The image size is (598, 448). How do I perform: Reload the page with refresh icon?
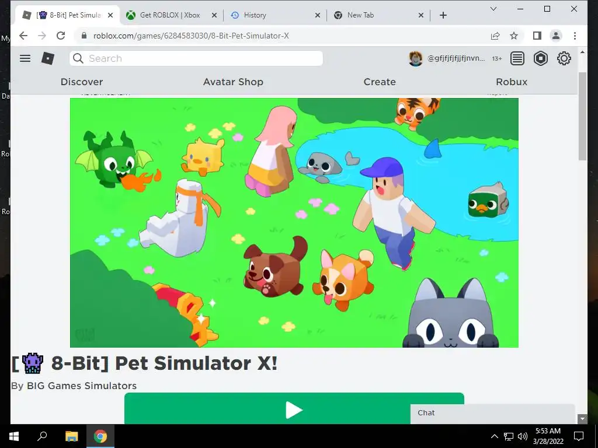(61, 36)
